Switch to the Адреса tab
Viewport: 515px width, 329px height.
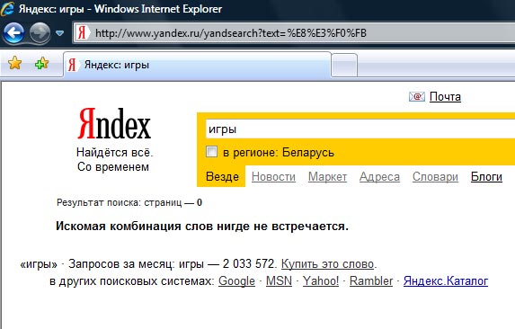tap(379, 177)
